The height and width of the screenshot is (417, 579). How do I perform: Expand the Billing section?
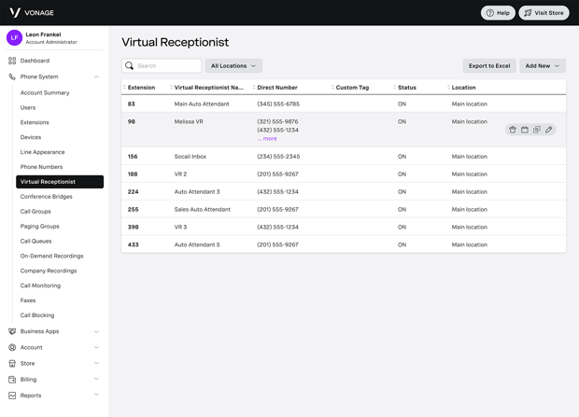(96, 380)
